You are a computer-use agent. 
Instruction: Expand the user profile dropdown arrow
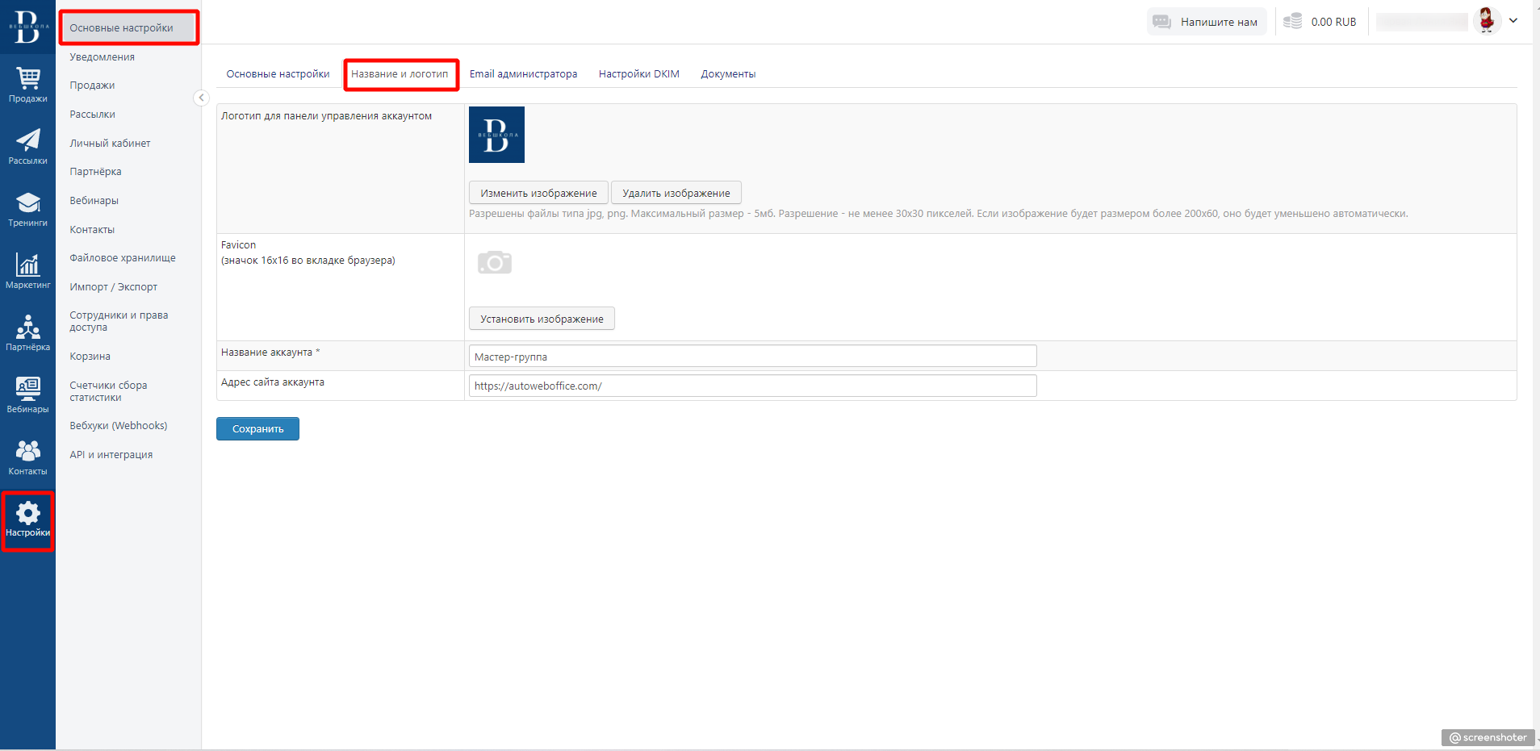[1513, 21]
